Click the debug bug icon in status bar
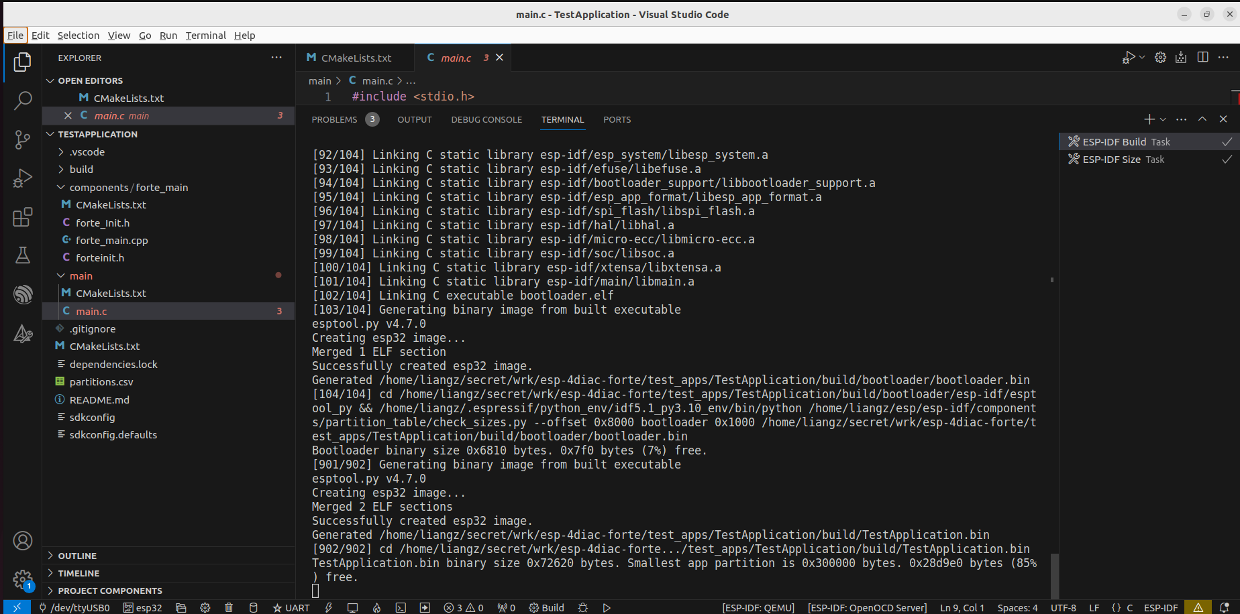Screen dimensions: 1240x614 tap(583, 607)
